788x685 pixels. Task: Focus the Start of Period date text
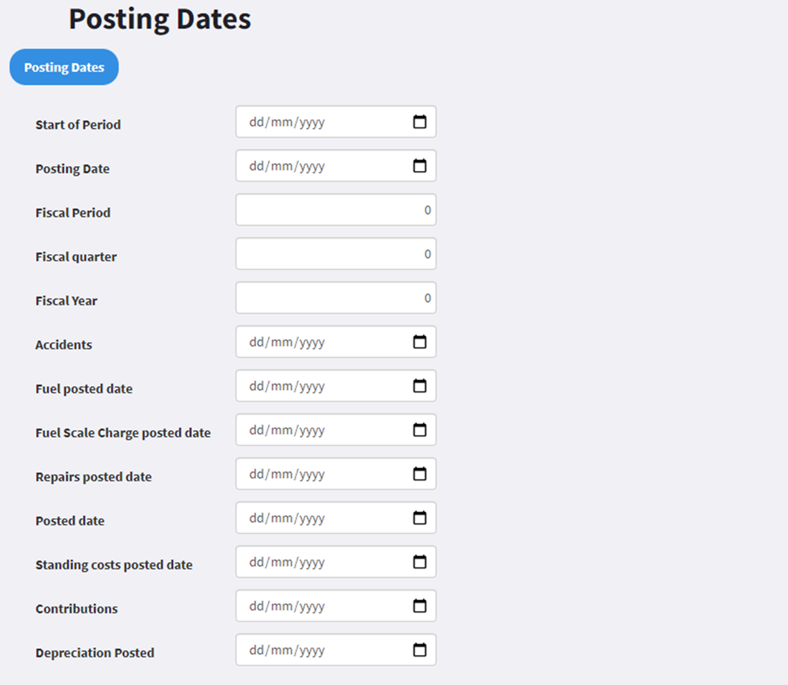287,122
